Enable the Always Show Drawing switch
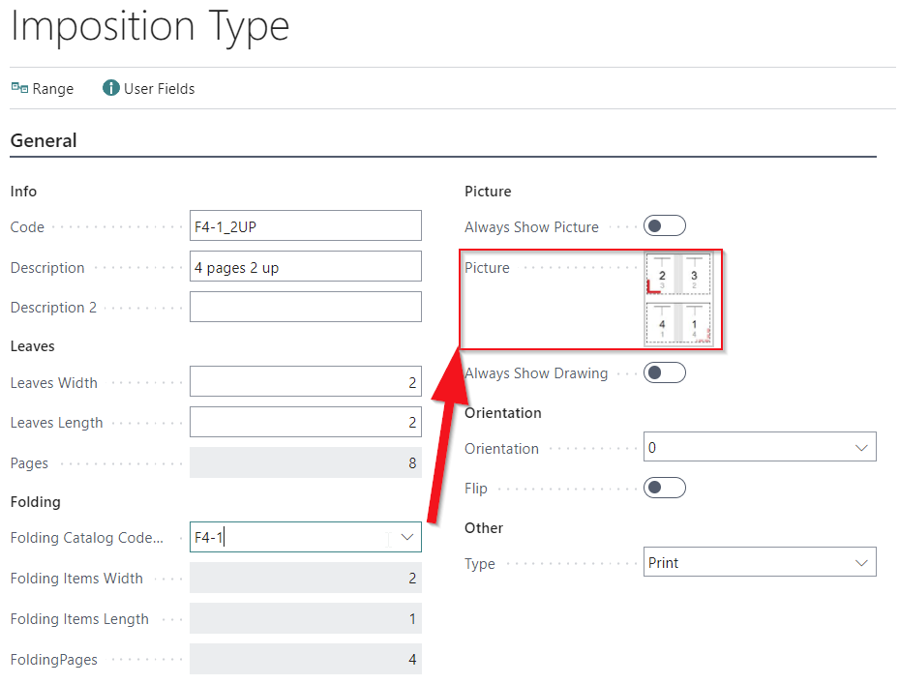Image resolution: width=899 pixels, height=684 pixels. [x=665, y=372]
